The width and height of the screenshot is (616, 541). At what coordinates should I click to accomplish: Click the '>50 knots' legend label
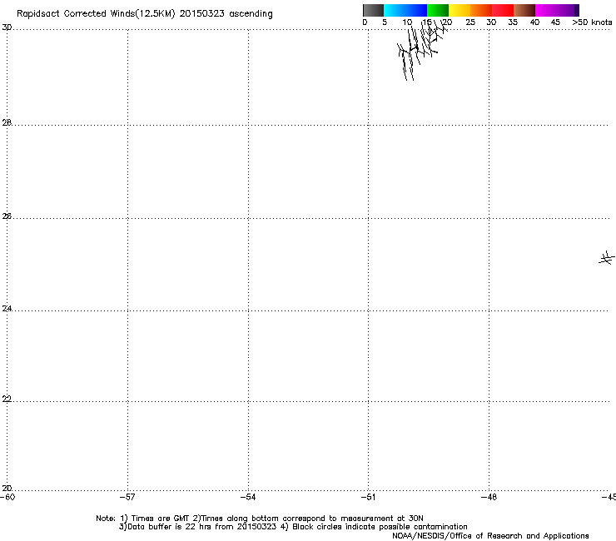click(x=592, y=22)
